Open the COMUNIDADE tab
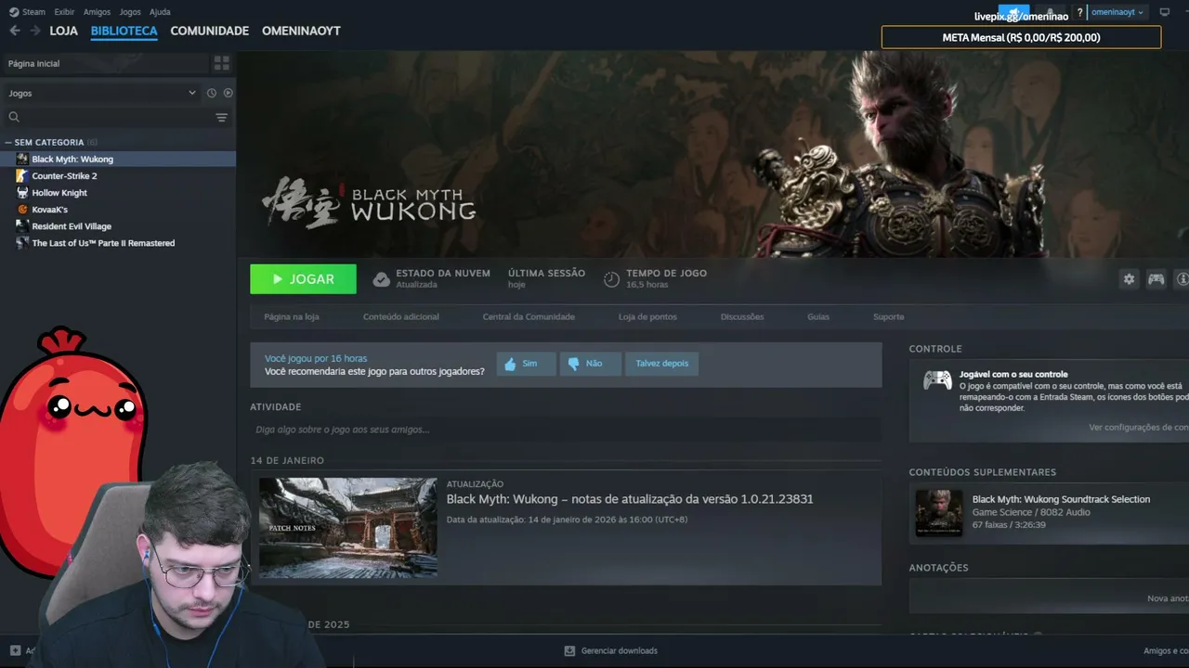Screen dimensions: 1189x668 [x=209, y=31]
